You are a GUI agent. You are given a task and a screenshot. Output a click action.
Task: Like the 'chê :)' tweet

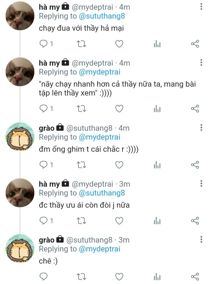pyautogui.click(x=119, y=277)
